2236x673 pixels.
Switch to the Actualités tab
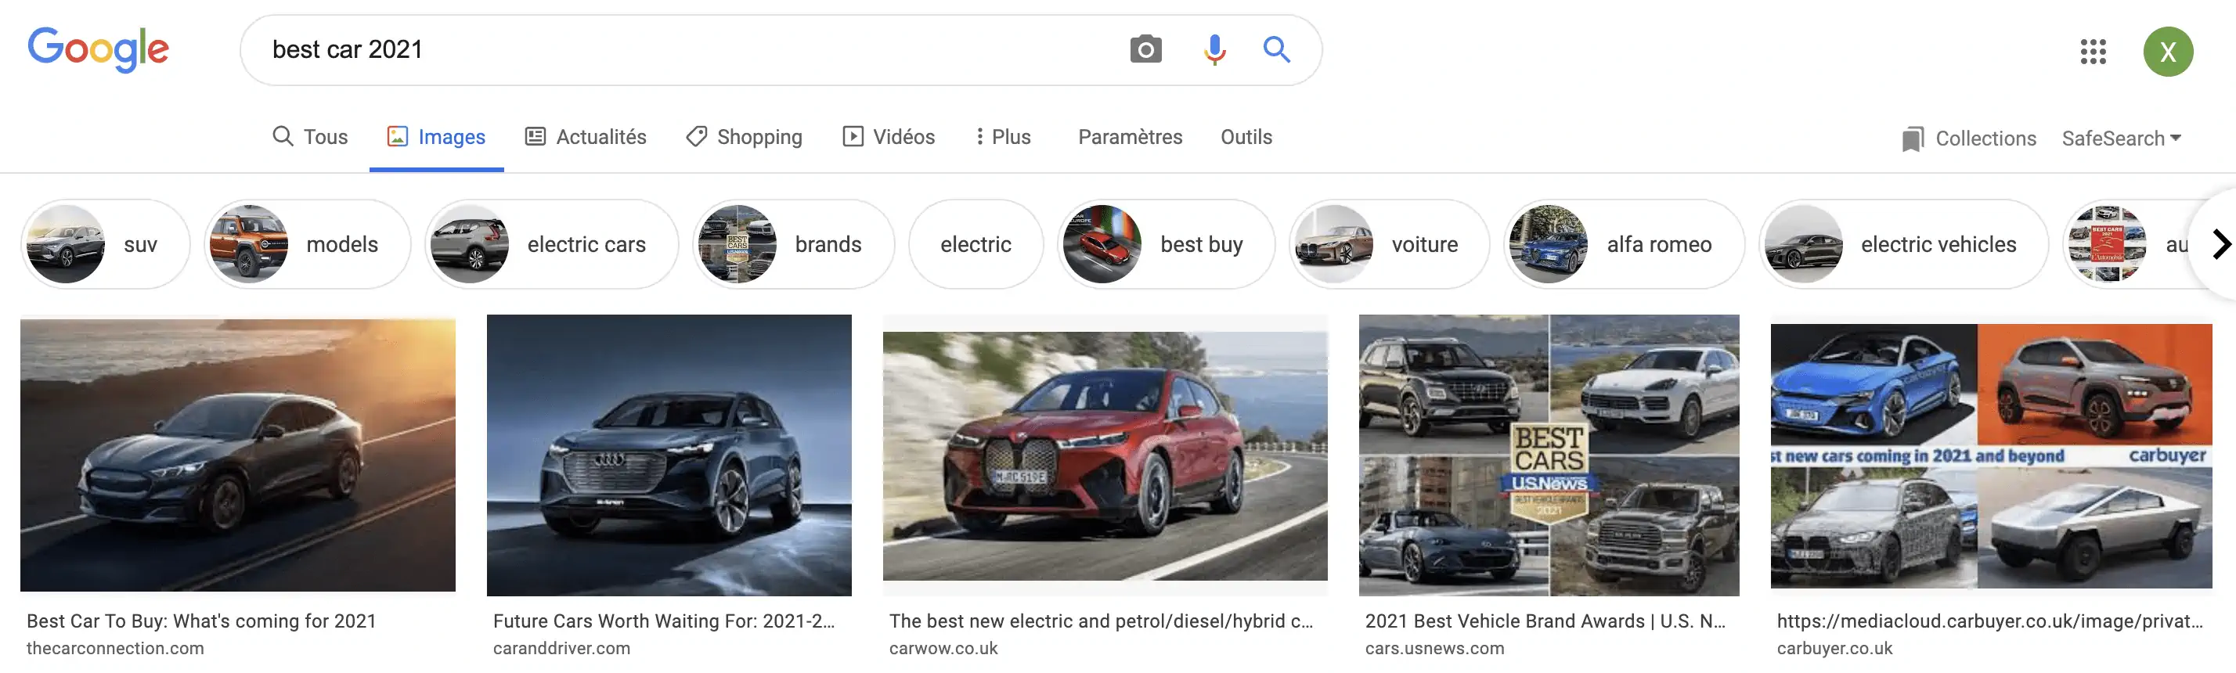(586, 137)
